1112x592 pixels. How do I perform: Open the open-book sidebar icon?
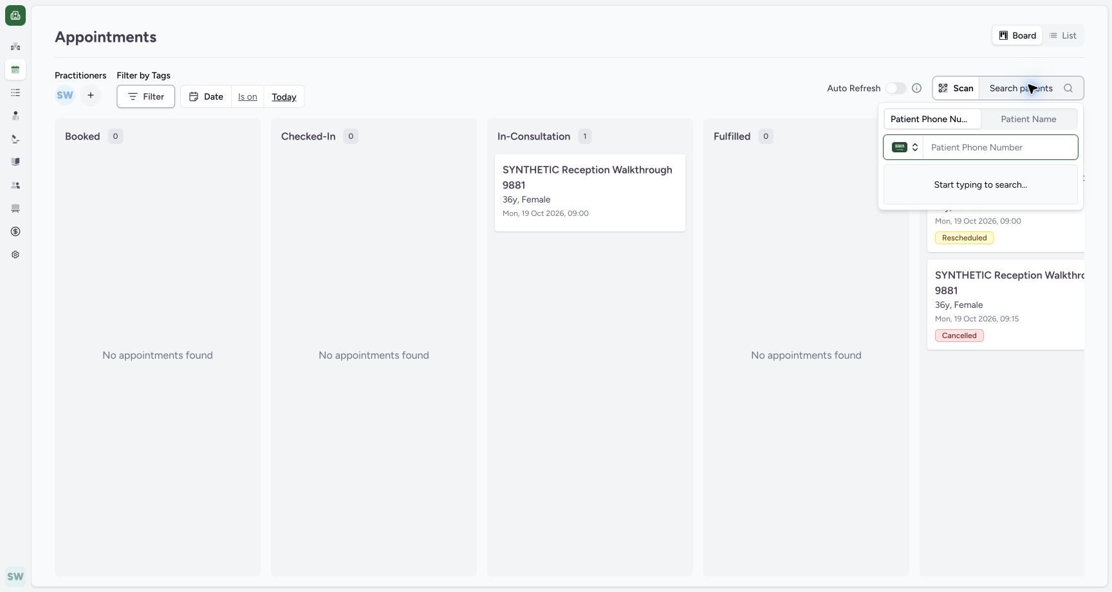point(15,162)
